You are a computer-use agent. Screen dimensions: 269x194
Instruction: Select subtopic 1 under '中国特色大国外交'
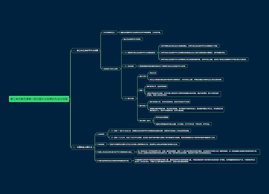click(102, 134)
